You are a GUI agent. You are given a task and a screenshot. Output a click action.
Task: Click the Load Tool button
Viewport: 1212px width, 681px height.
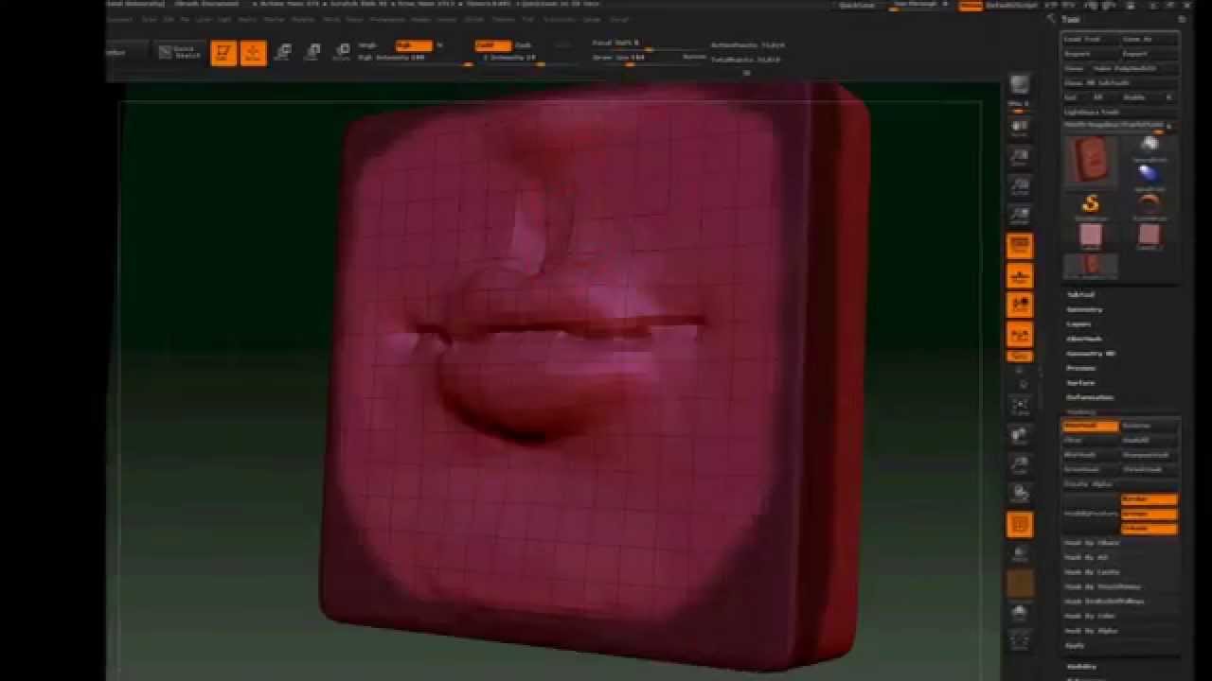(1090, 39)
